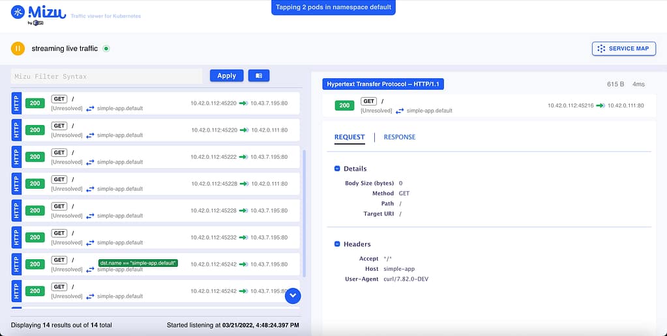The width and height of the screenshot is (667, 336).
Task: Switch to the RESPONSE tab
Action: point(399,137)
